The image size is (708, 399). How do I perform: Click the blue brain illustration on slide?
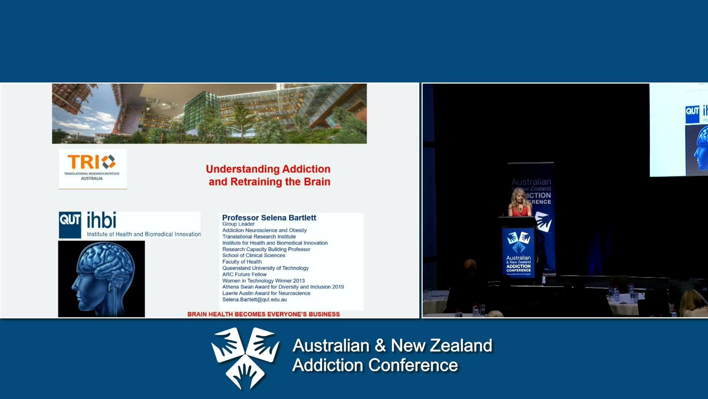pyautogui.click(x=101, y=279)
